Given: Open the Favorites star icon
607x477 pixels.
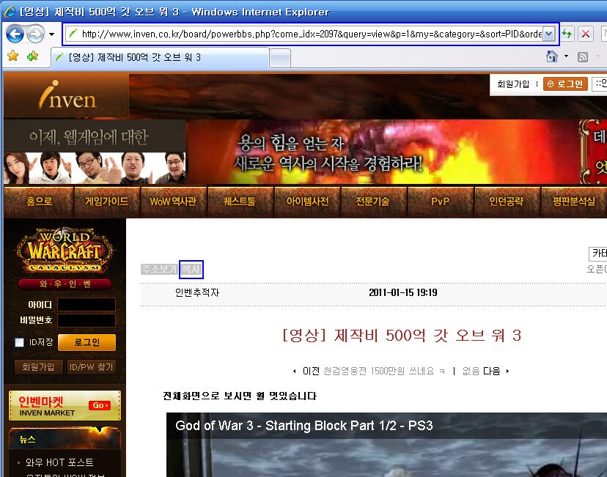Looking at the screenshot, I should 12,56.
